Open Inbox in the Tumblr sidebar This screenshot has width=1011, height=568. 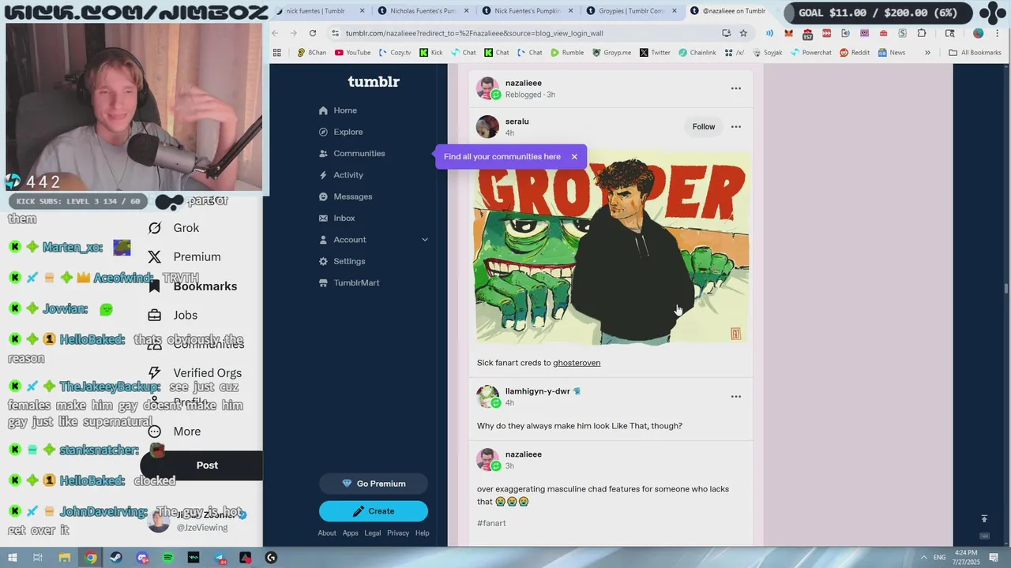coord(336,218)
